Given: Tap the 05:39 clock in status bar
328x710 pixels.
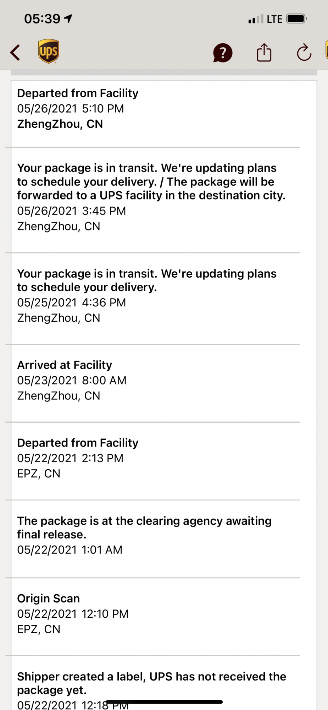Looking at the screenshot, I should (42, 19).
